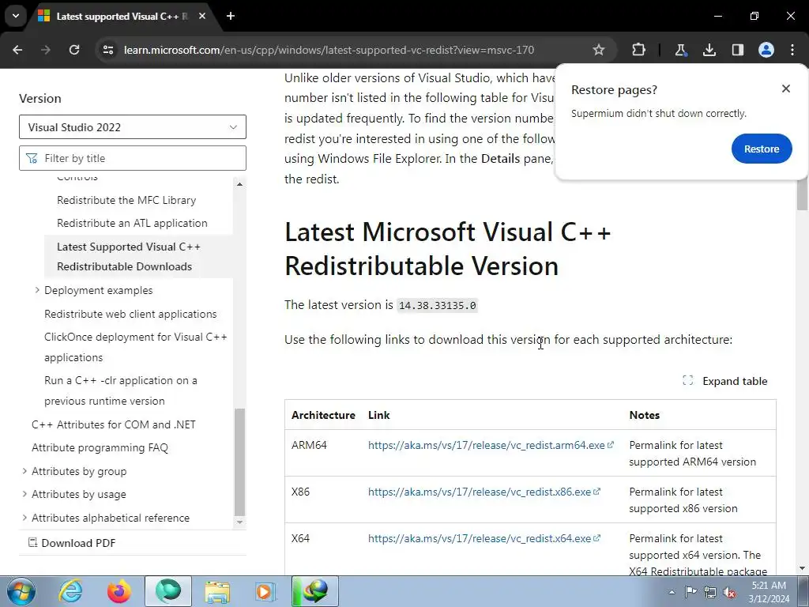The width and height of the screenshot is (809, 607).
Task: Open the vc_redist.x64.exe link
Action: (x=484, y=538)
